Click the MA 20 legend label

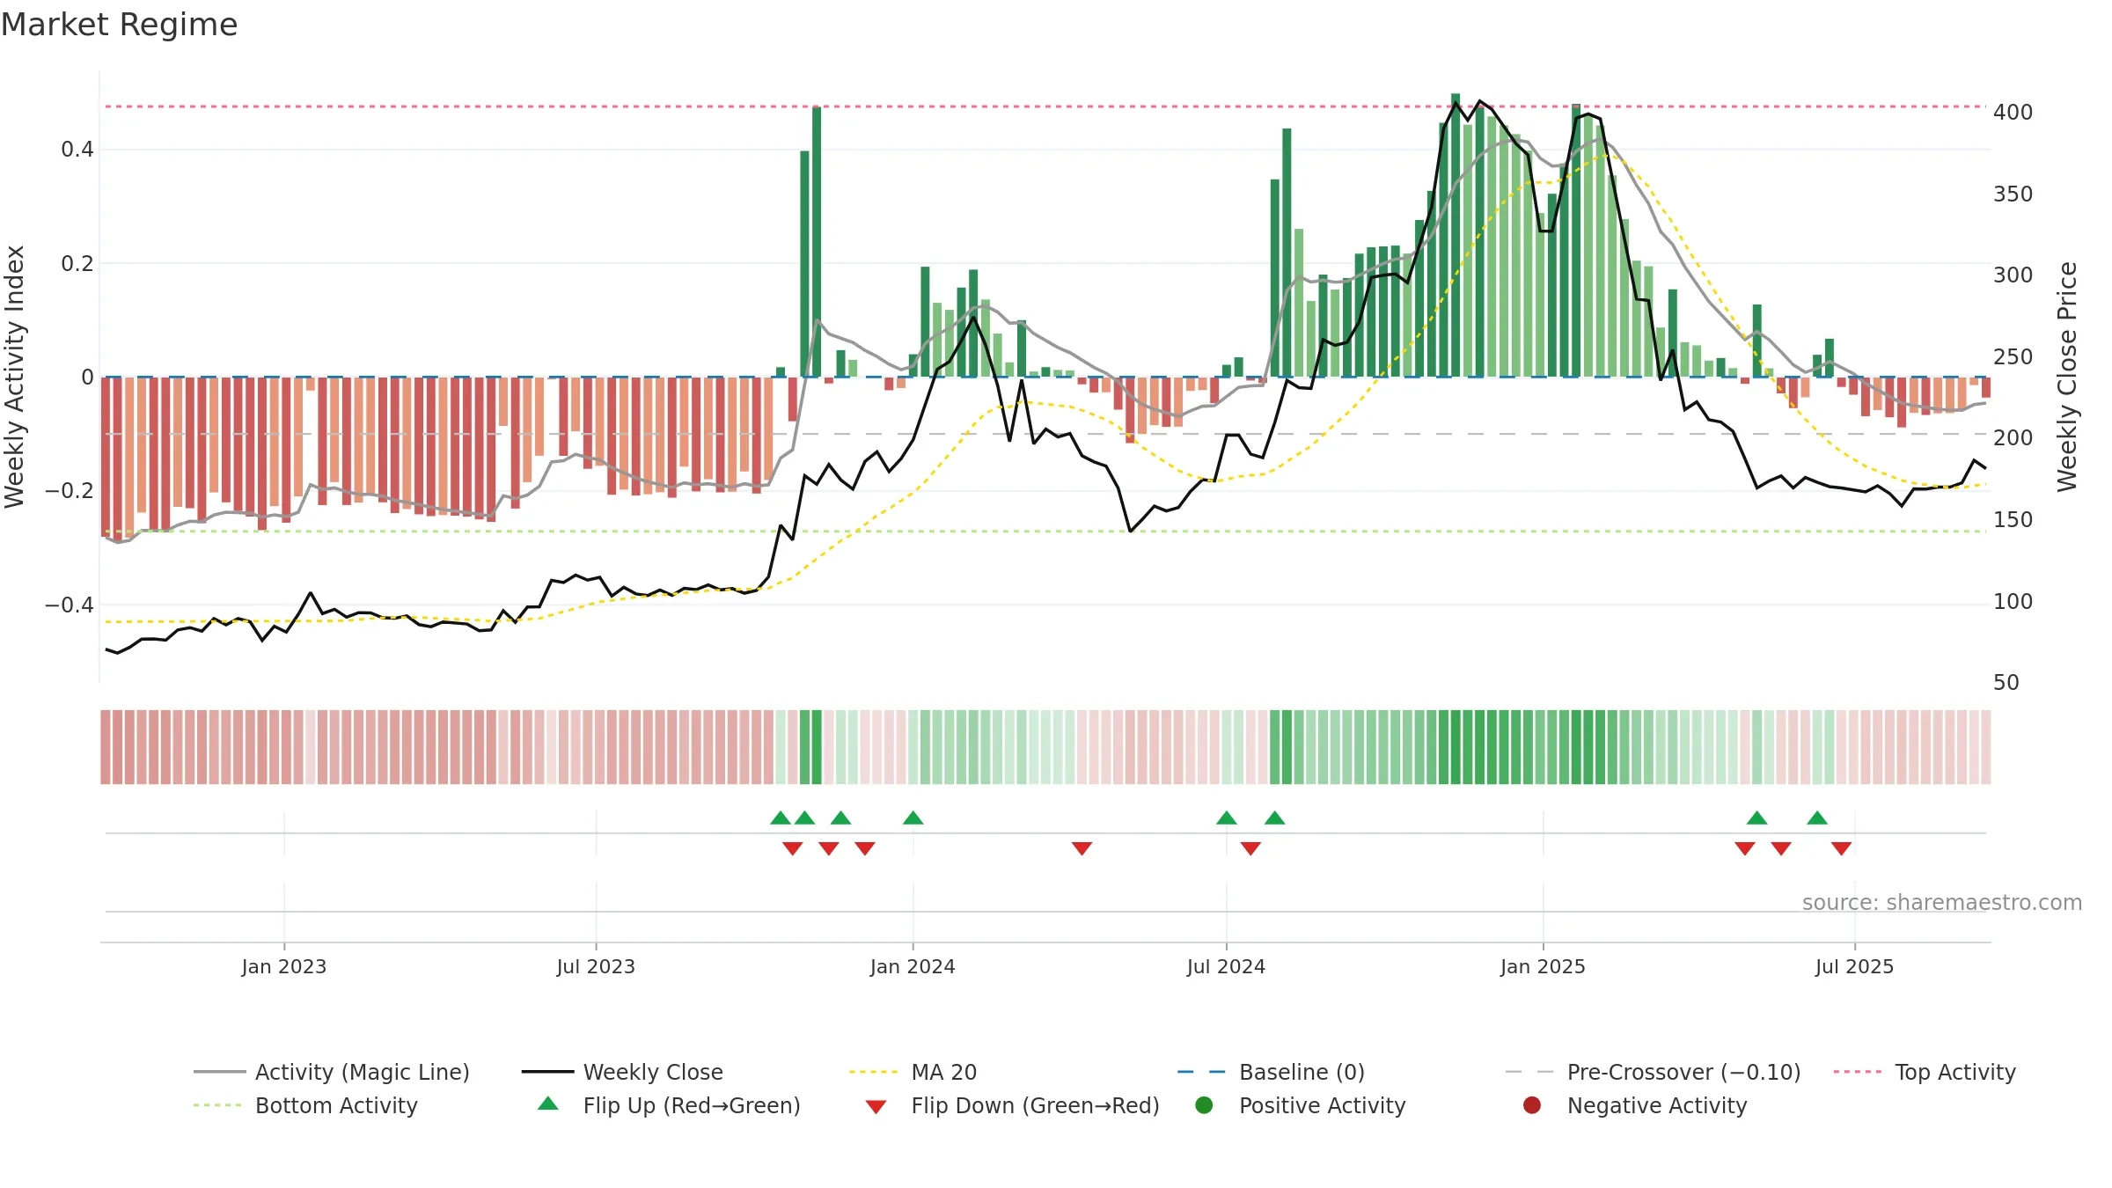pos(944,1072)
